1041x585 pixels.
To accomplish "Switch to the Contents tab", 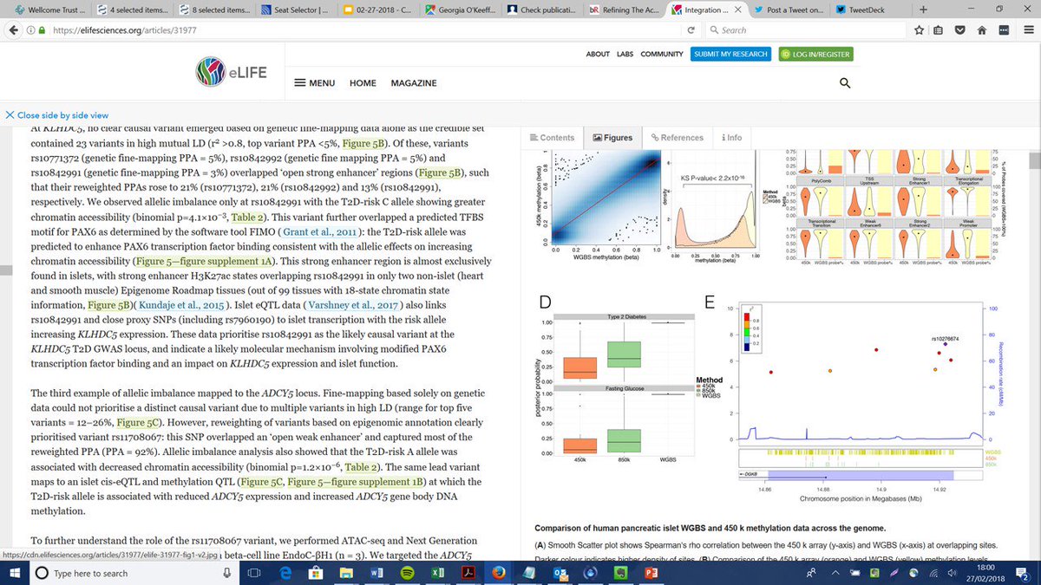I will click(x=552, y=137).
